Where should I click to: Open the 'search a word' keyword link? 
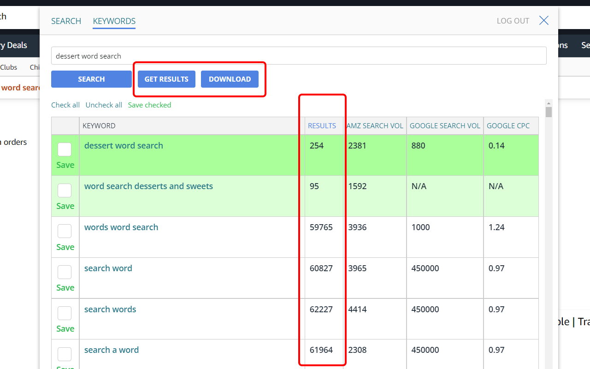point(112,350)
